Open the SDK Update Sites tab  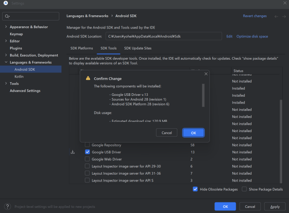click(x=138, y=48)
